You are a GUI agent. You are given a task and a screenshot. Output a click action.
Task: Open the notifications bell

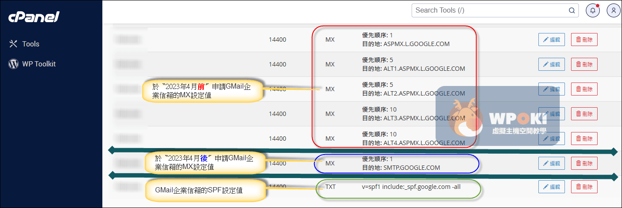(x=592, y=10)
